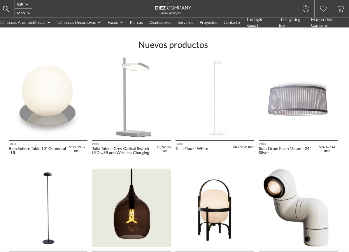View Solis Drum Flush Mount image
Viewport: 349px width, 252px height.
click(298, 97)
